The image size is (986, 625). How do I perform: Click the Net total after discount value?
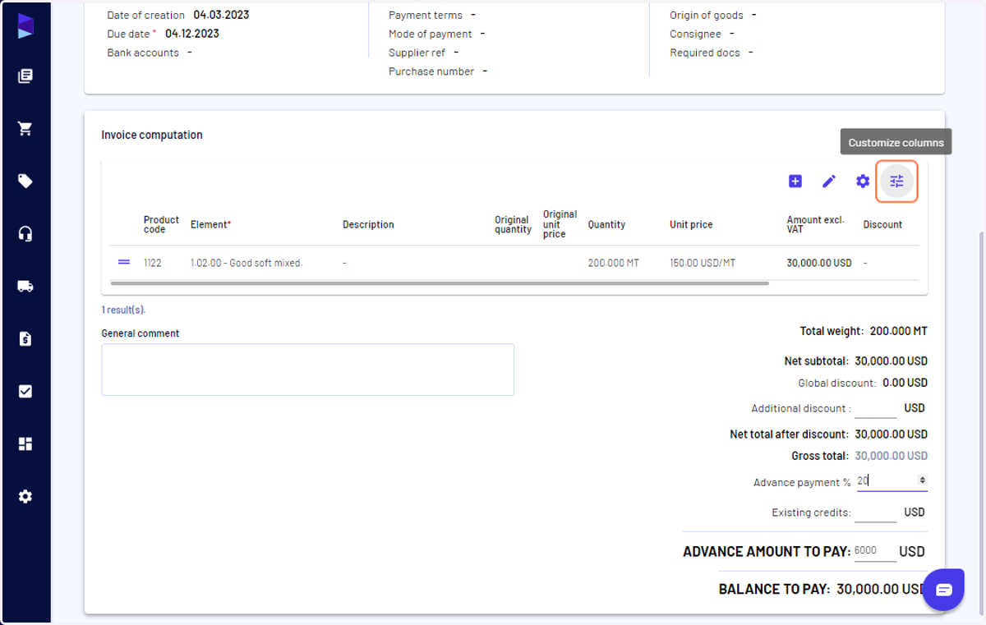(x=892, y=434)
